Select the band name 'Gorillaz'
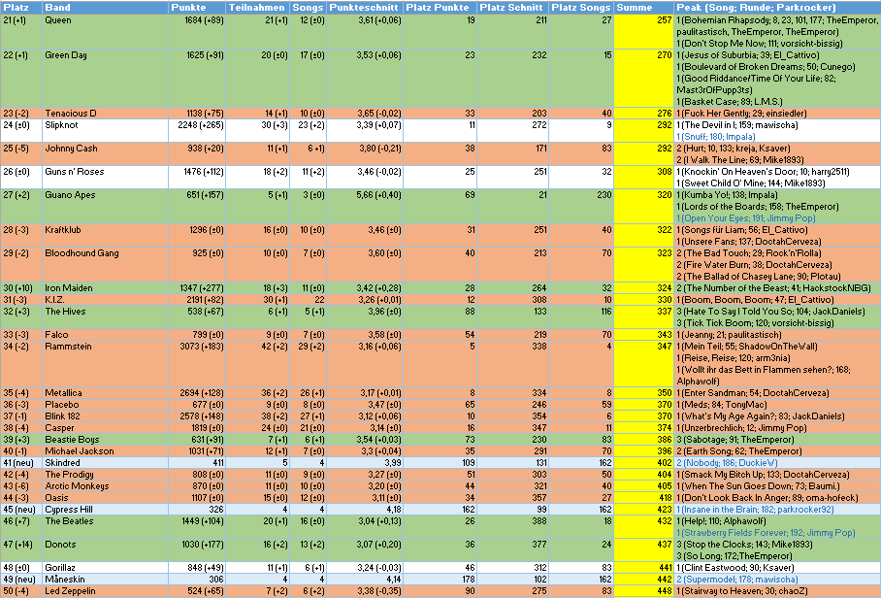The width and height of the screenshot is (881, 598). click(x=60, y=568)
